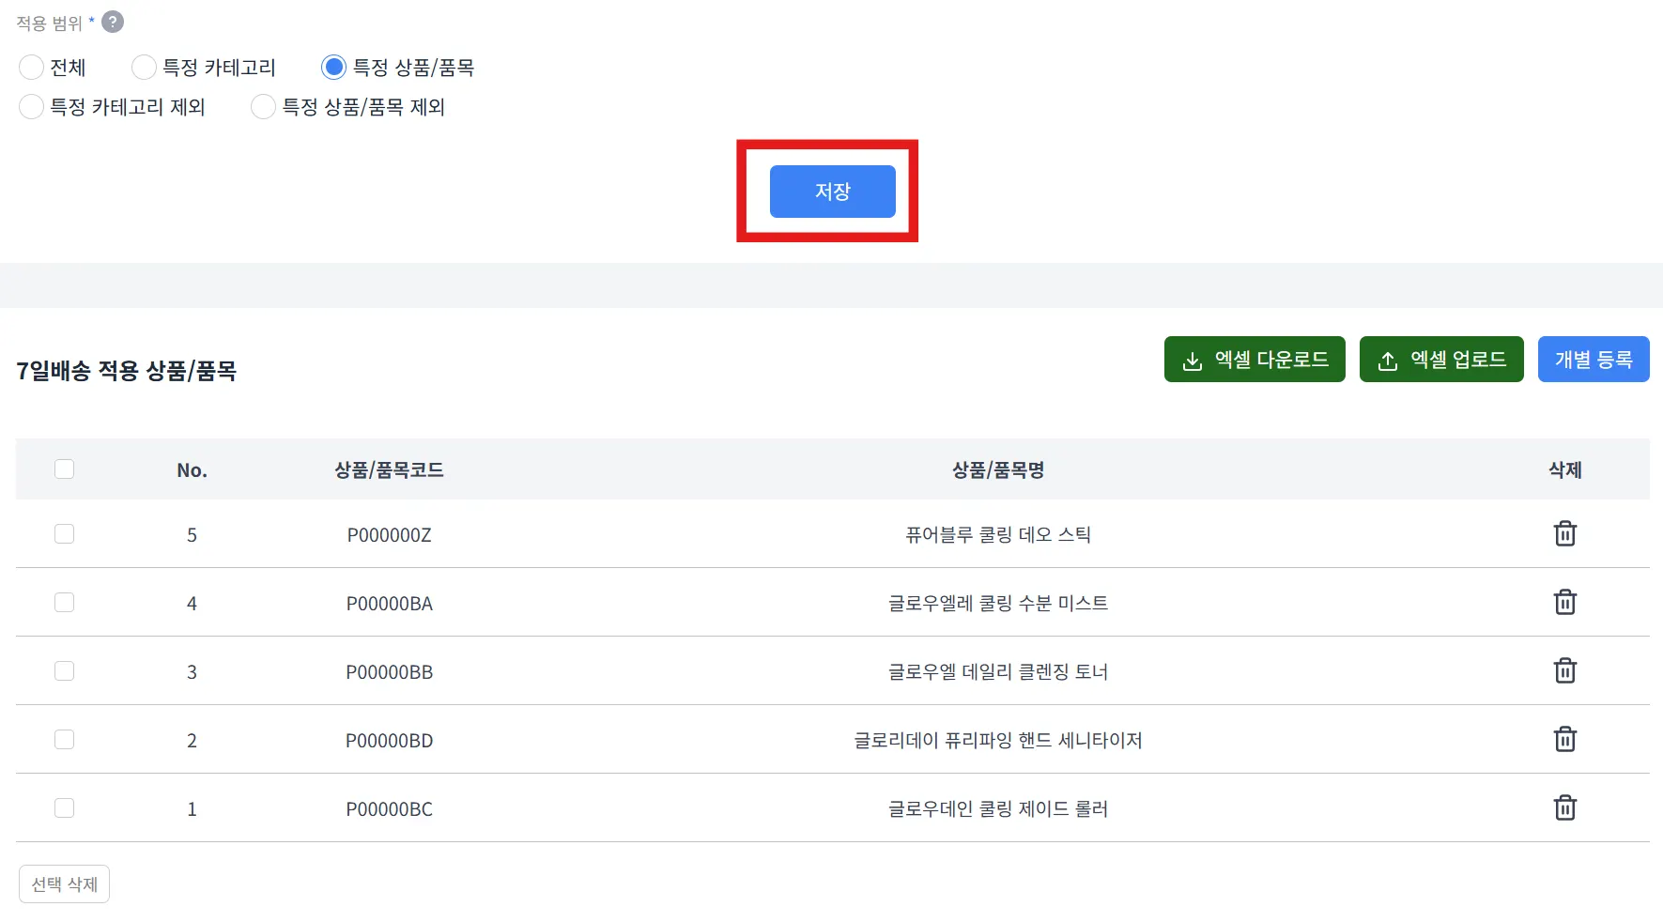Toggle the select-all checkbox in table header
The height and width of the screenshot is (922, 1663).
64,469
